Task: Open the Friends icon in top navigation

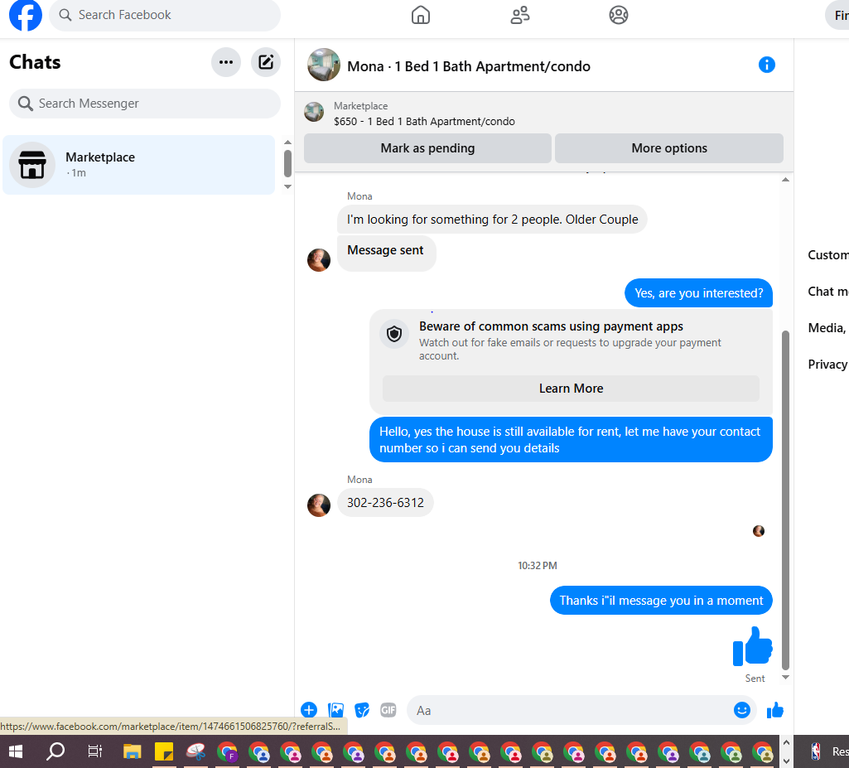Action: [x=520, y=15]
